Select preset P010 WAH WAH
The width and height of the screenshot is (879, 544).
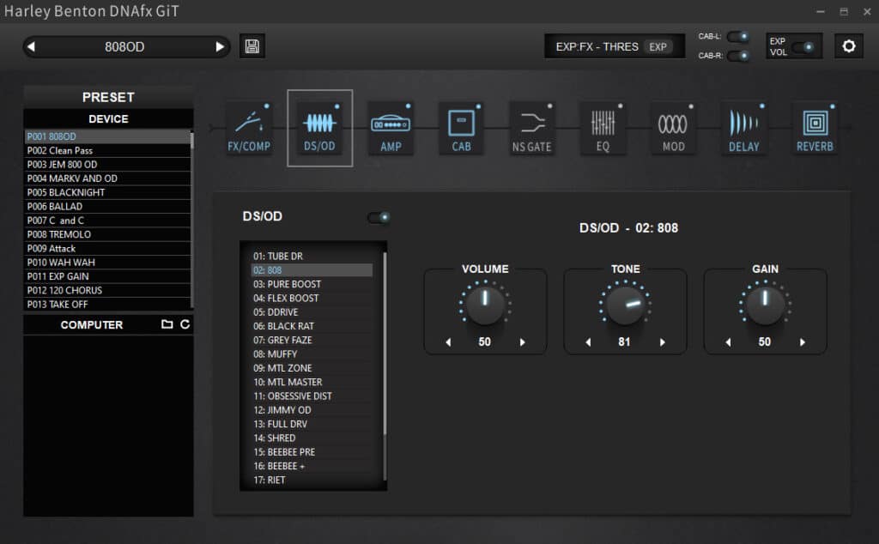107,263
